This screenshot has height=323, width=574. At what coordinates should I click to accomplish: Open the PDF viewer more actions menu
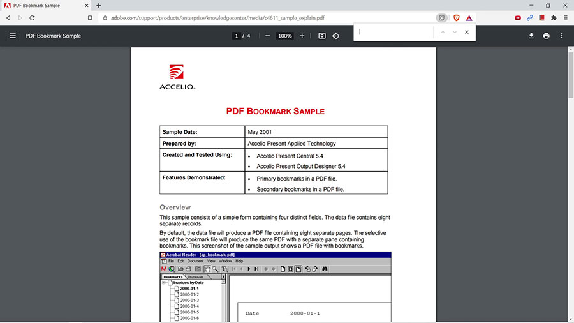point(561,36)
